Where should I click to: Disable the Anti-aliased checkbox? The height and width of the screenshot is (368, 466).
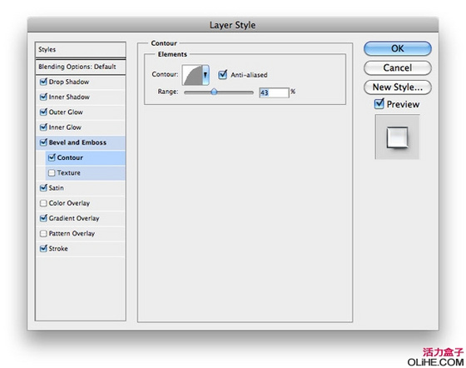pyautogui.click(x=223, y=74)
